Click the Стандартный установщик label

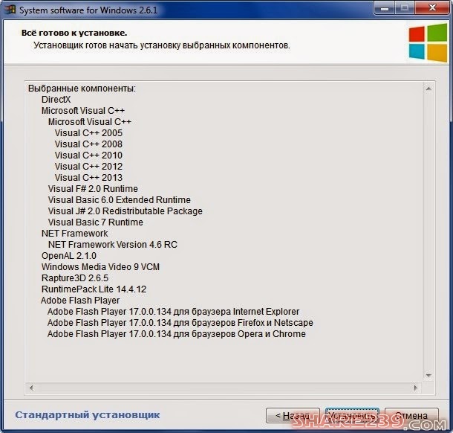point(87,414)
